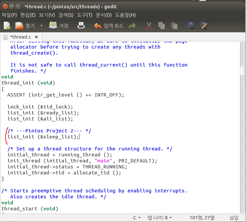The image size is (247, 222).
Task: Click the comment ---Pintos Project 2---
Action: (49, 131)
